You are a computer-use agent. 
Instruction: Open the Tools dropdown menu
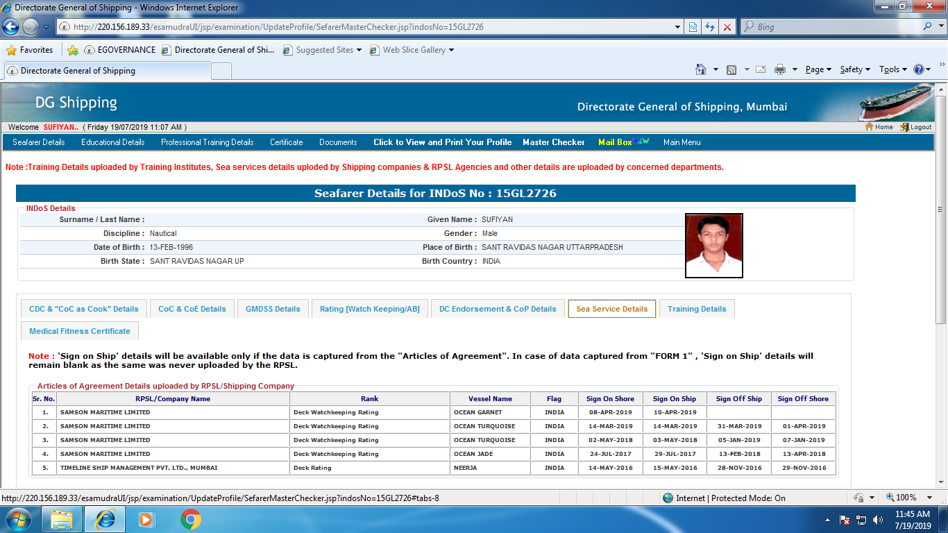point(892,69)
